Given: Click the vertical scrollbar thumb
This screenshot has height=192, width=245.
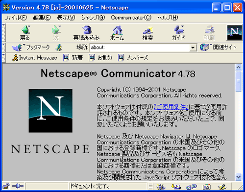Looking at the screenshot, I should tap(239, 81).
